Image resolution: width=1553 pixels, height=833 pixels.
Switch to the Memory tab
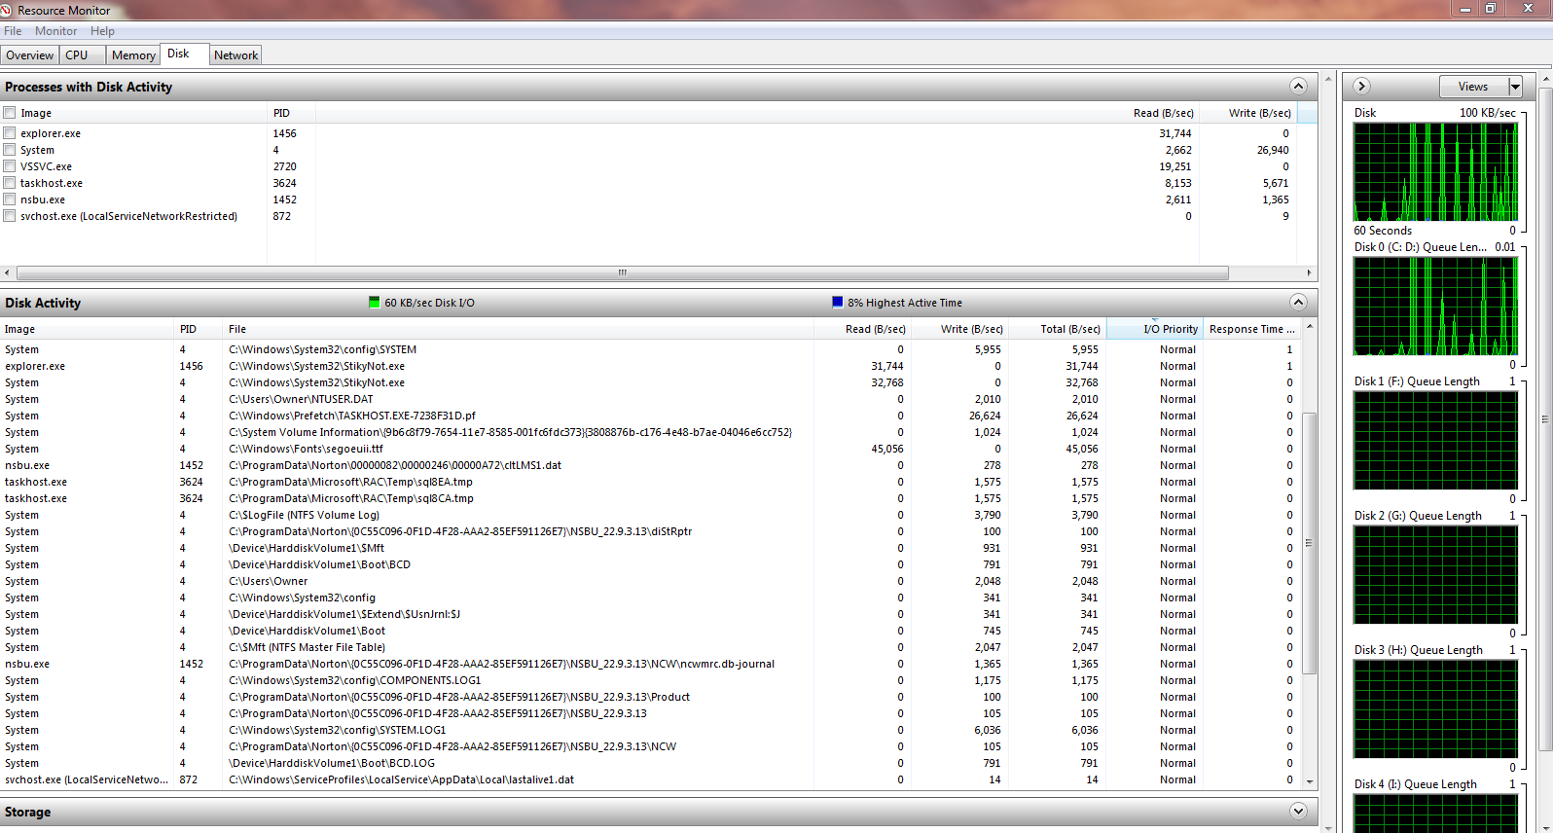point(133,55)
